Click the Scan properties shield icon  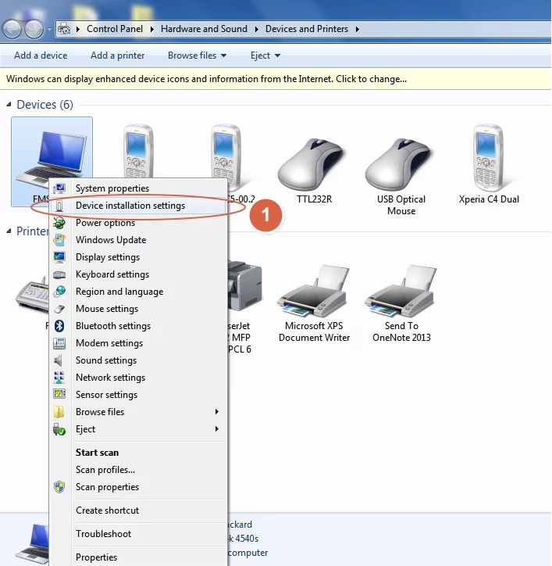59,487
